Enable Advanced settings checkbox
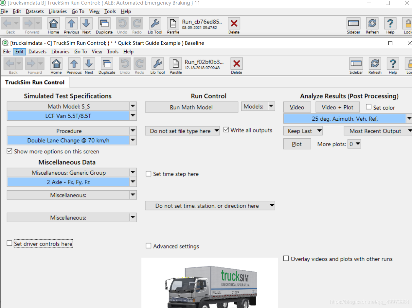 [x=149, y=246]
